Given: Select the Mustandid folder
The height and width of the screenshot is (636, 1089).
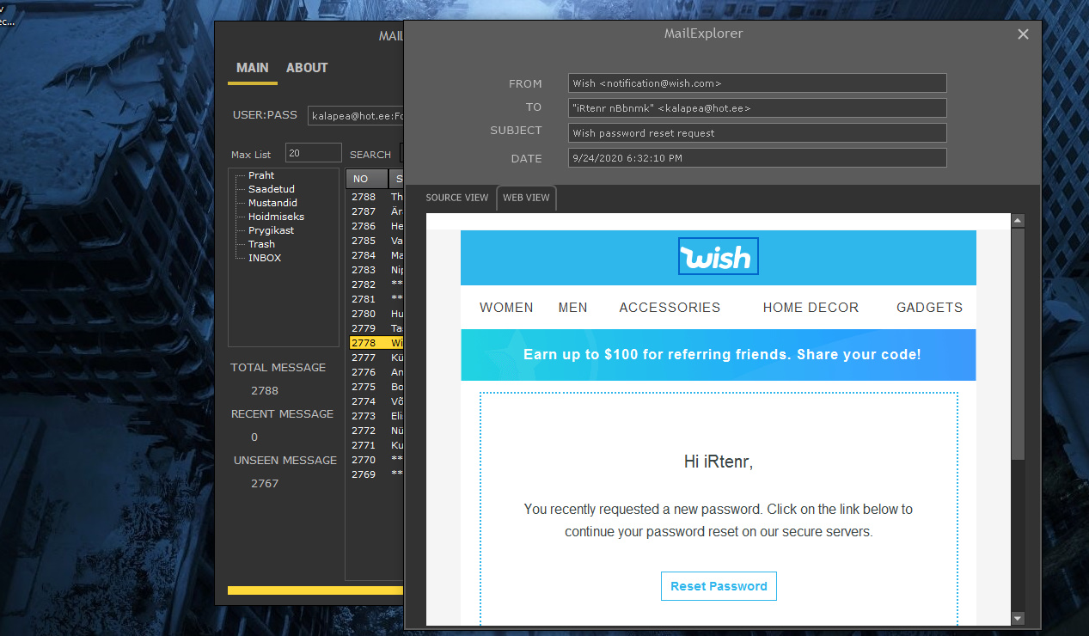Looking at the screenshot, I should pyautogui.click(x=272, y=203).
